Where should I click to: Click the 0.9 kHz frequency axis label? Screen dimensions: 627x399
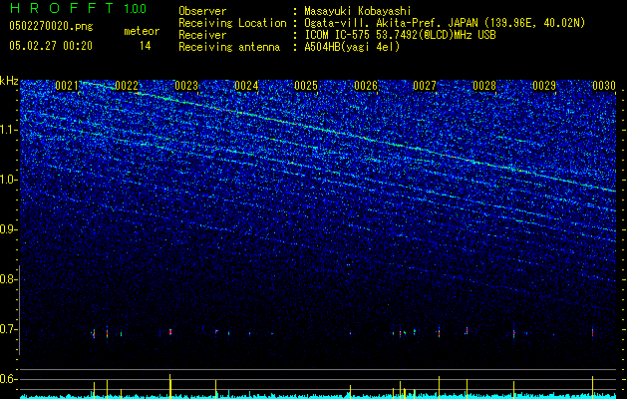coord(8,229)
